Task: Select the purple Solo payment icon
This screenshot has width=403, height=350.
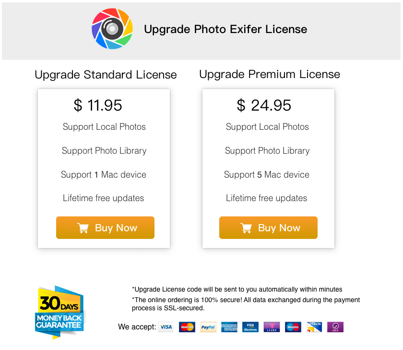Action: click(335, 327)
